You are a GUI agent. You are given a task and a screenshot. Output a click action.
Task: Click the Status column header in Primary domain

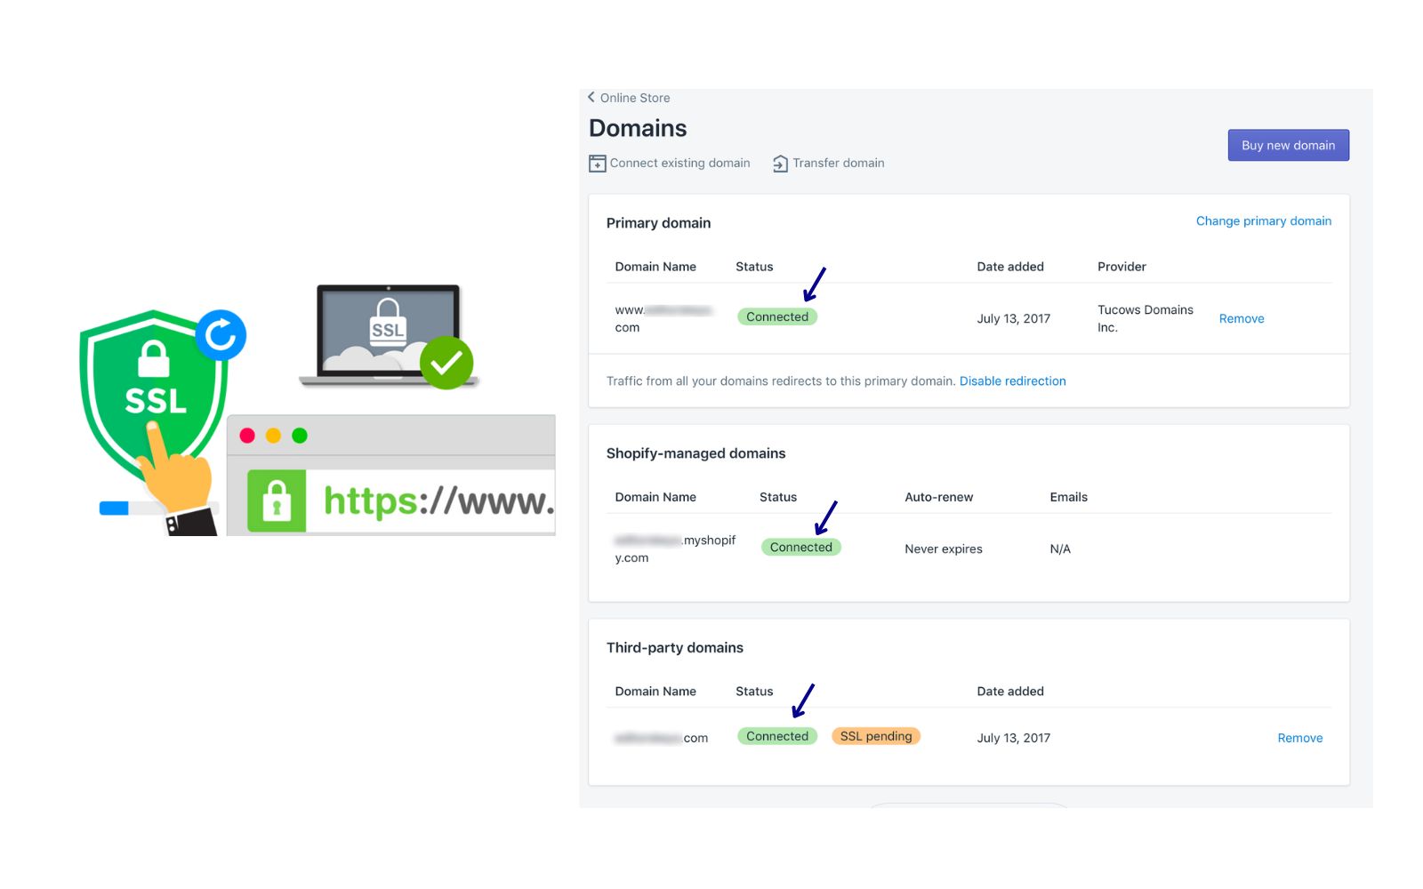754,267
